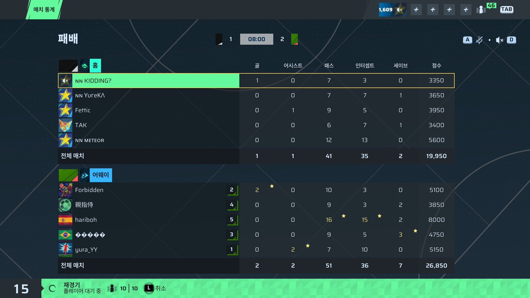Cancel rematch with L 취소 button
This screenshot has width=530, height=298.
coord(155,288)
